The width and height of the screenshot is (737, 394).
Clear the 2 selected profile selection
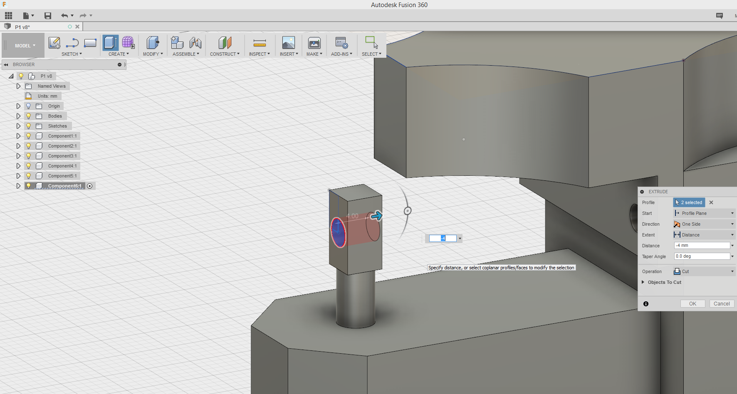(x=711, y=202)
